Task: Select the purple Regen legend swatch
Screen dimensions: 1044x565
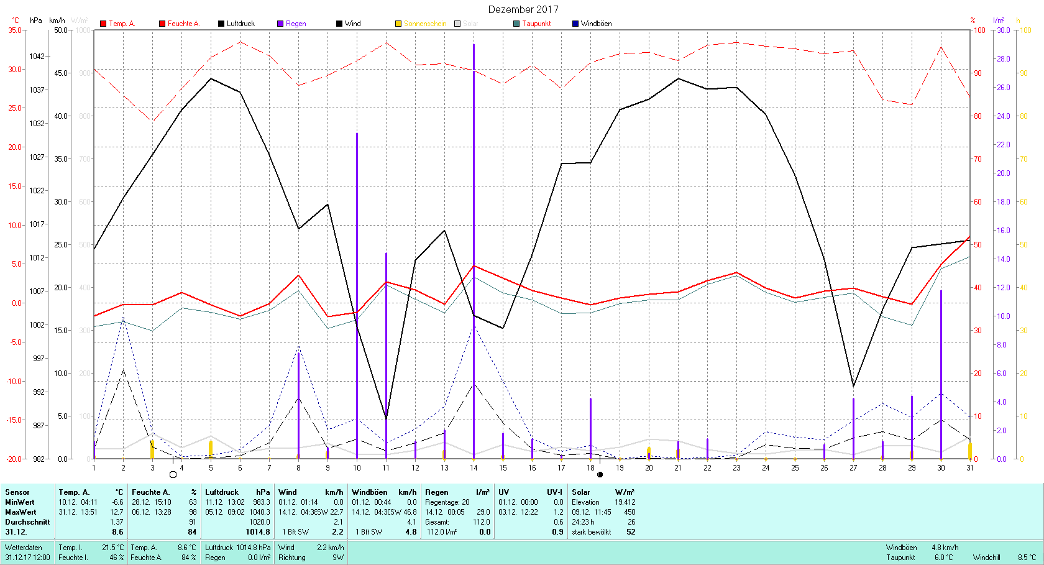Action: [x=280, y=24]
